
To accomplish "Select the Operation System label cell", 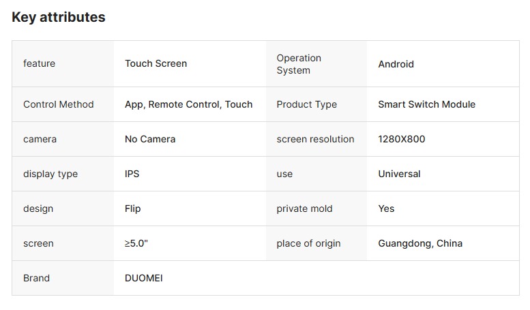I will (x=299, y=64).
